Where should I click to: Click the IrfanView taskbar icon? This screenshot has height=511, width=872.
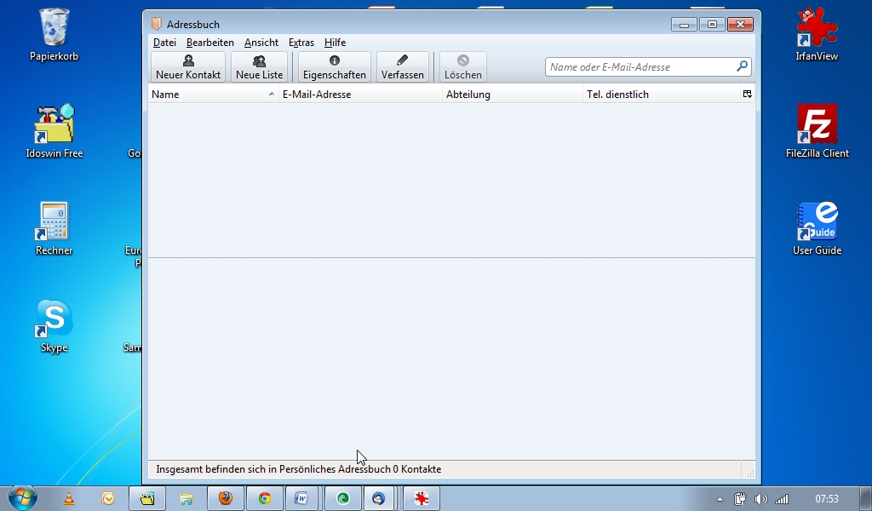point(422,498)
